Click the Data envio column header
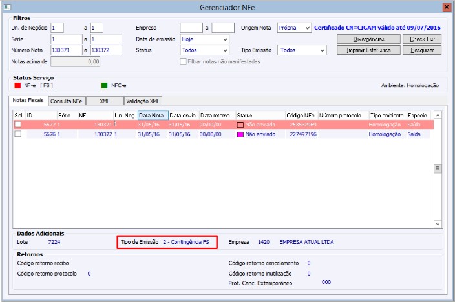Screen dimensions: 455x302 184,116
